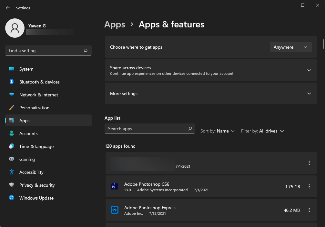Expand the Share across devices section
Screen dimensions: 325x227
pos(309,70)
